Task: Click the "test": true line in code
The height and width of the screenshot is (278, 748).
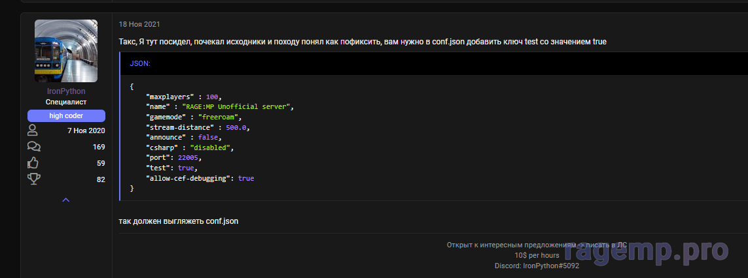Action: click(167, 168)
